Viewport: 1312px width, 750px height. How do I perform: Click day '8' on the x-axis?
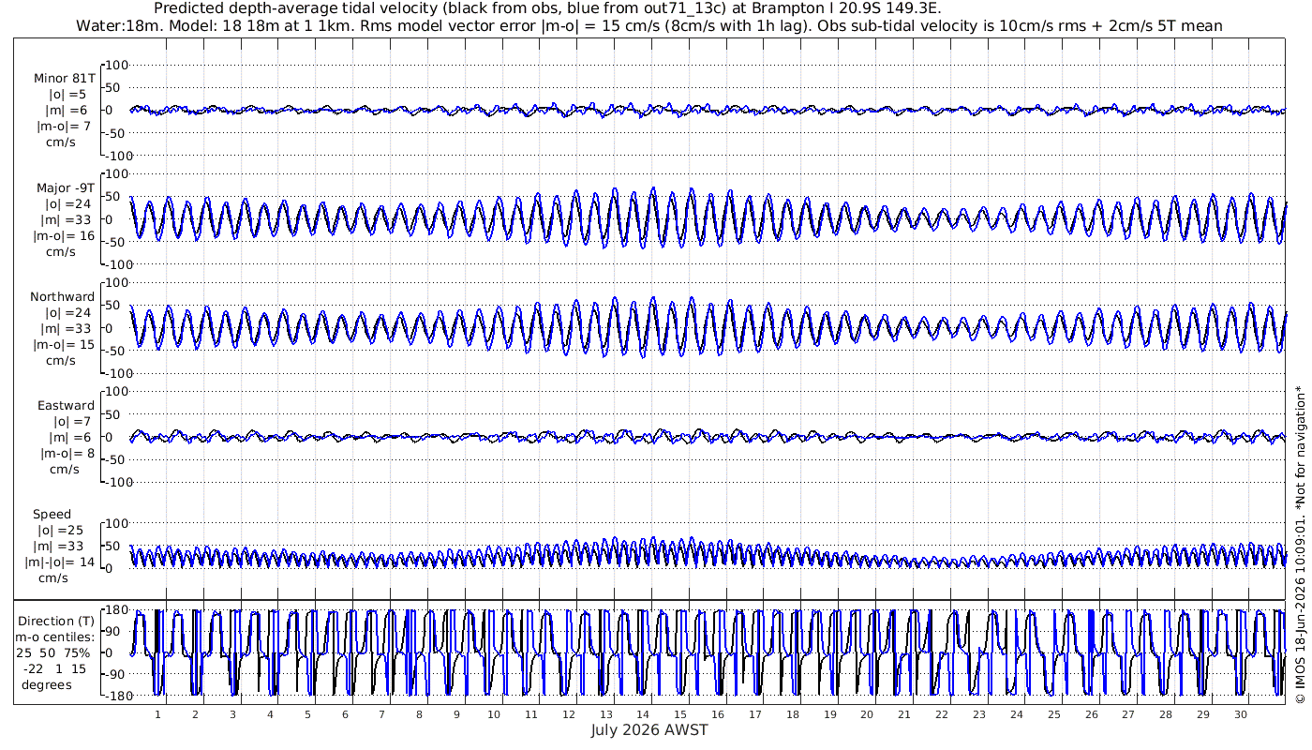click(419, 713)
